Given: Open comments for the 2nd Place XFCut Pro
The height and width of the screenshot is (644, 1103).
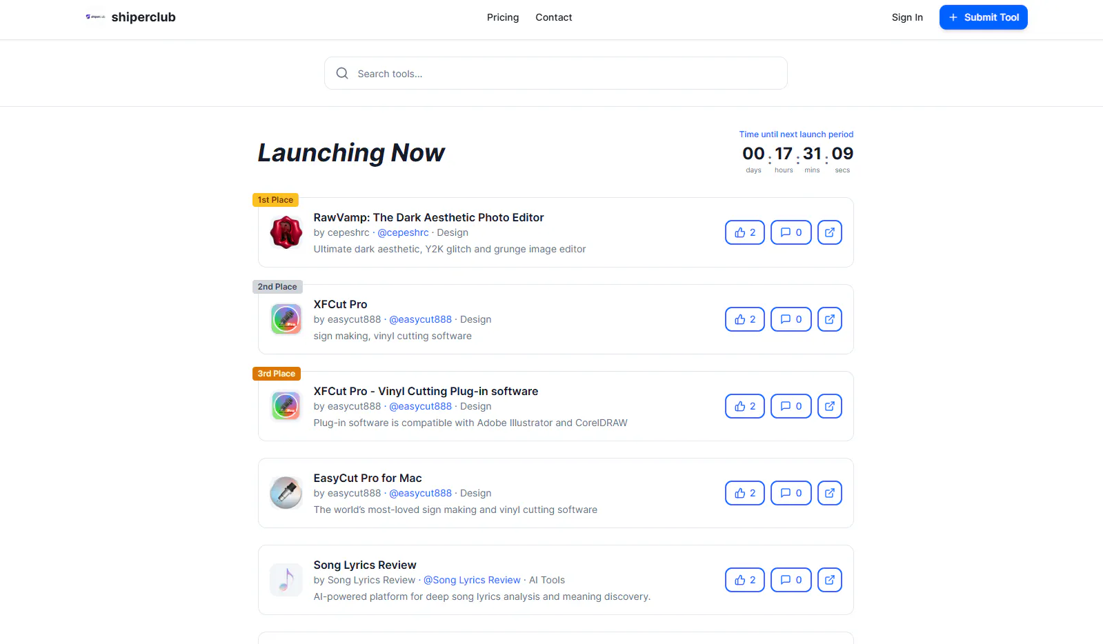Looking at the screenshot, I should coord(791,319).
